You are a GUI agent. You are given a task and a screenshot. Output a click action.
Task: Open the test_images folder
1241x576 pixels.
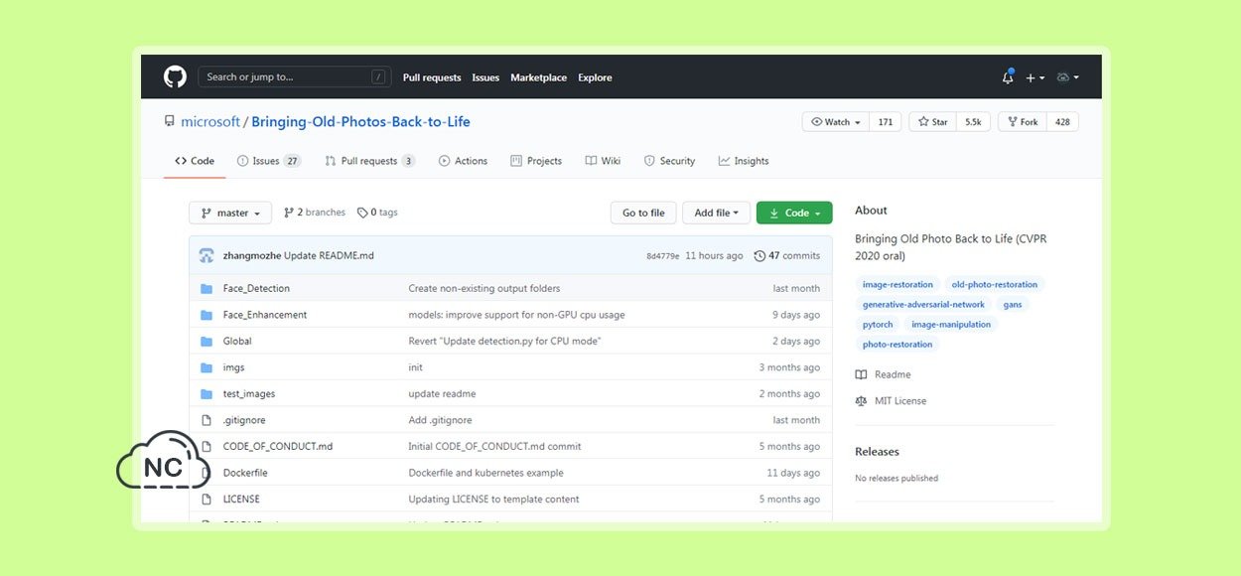coord(249,393)
